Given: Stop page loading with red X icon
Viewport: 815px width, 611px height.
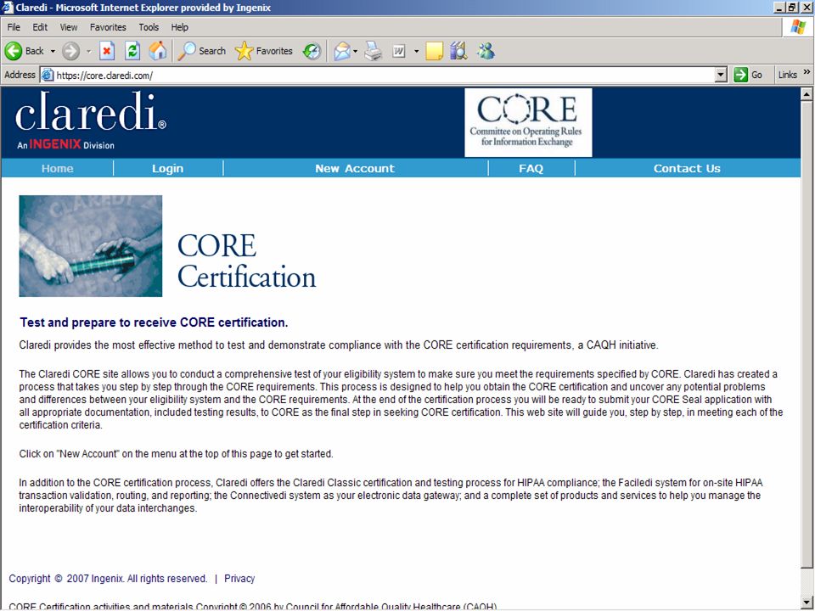Looking at the screenshot, I should click(107, 51).
